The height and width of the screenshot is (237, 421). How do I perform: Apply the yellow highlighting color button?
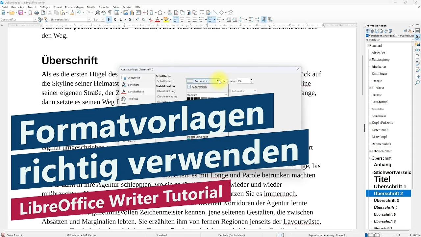[166, 19]
